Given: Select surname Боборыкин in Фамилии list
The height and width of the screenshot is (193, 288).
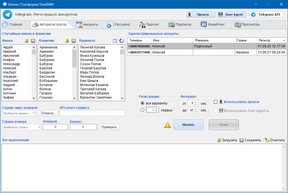Looking at the screenshot, I should (x=48, y=81).
